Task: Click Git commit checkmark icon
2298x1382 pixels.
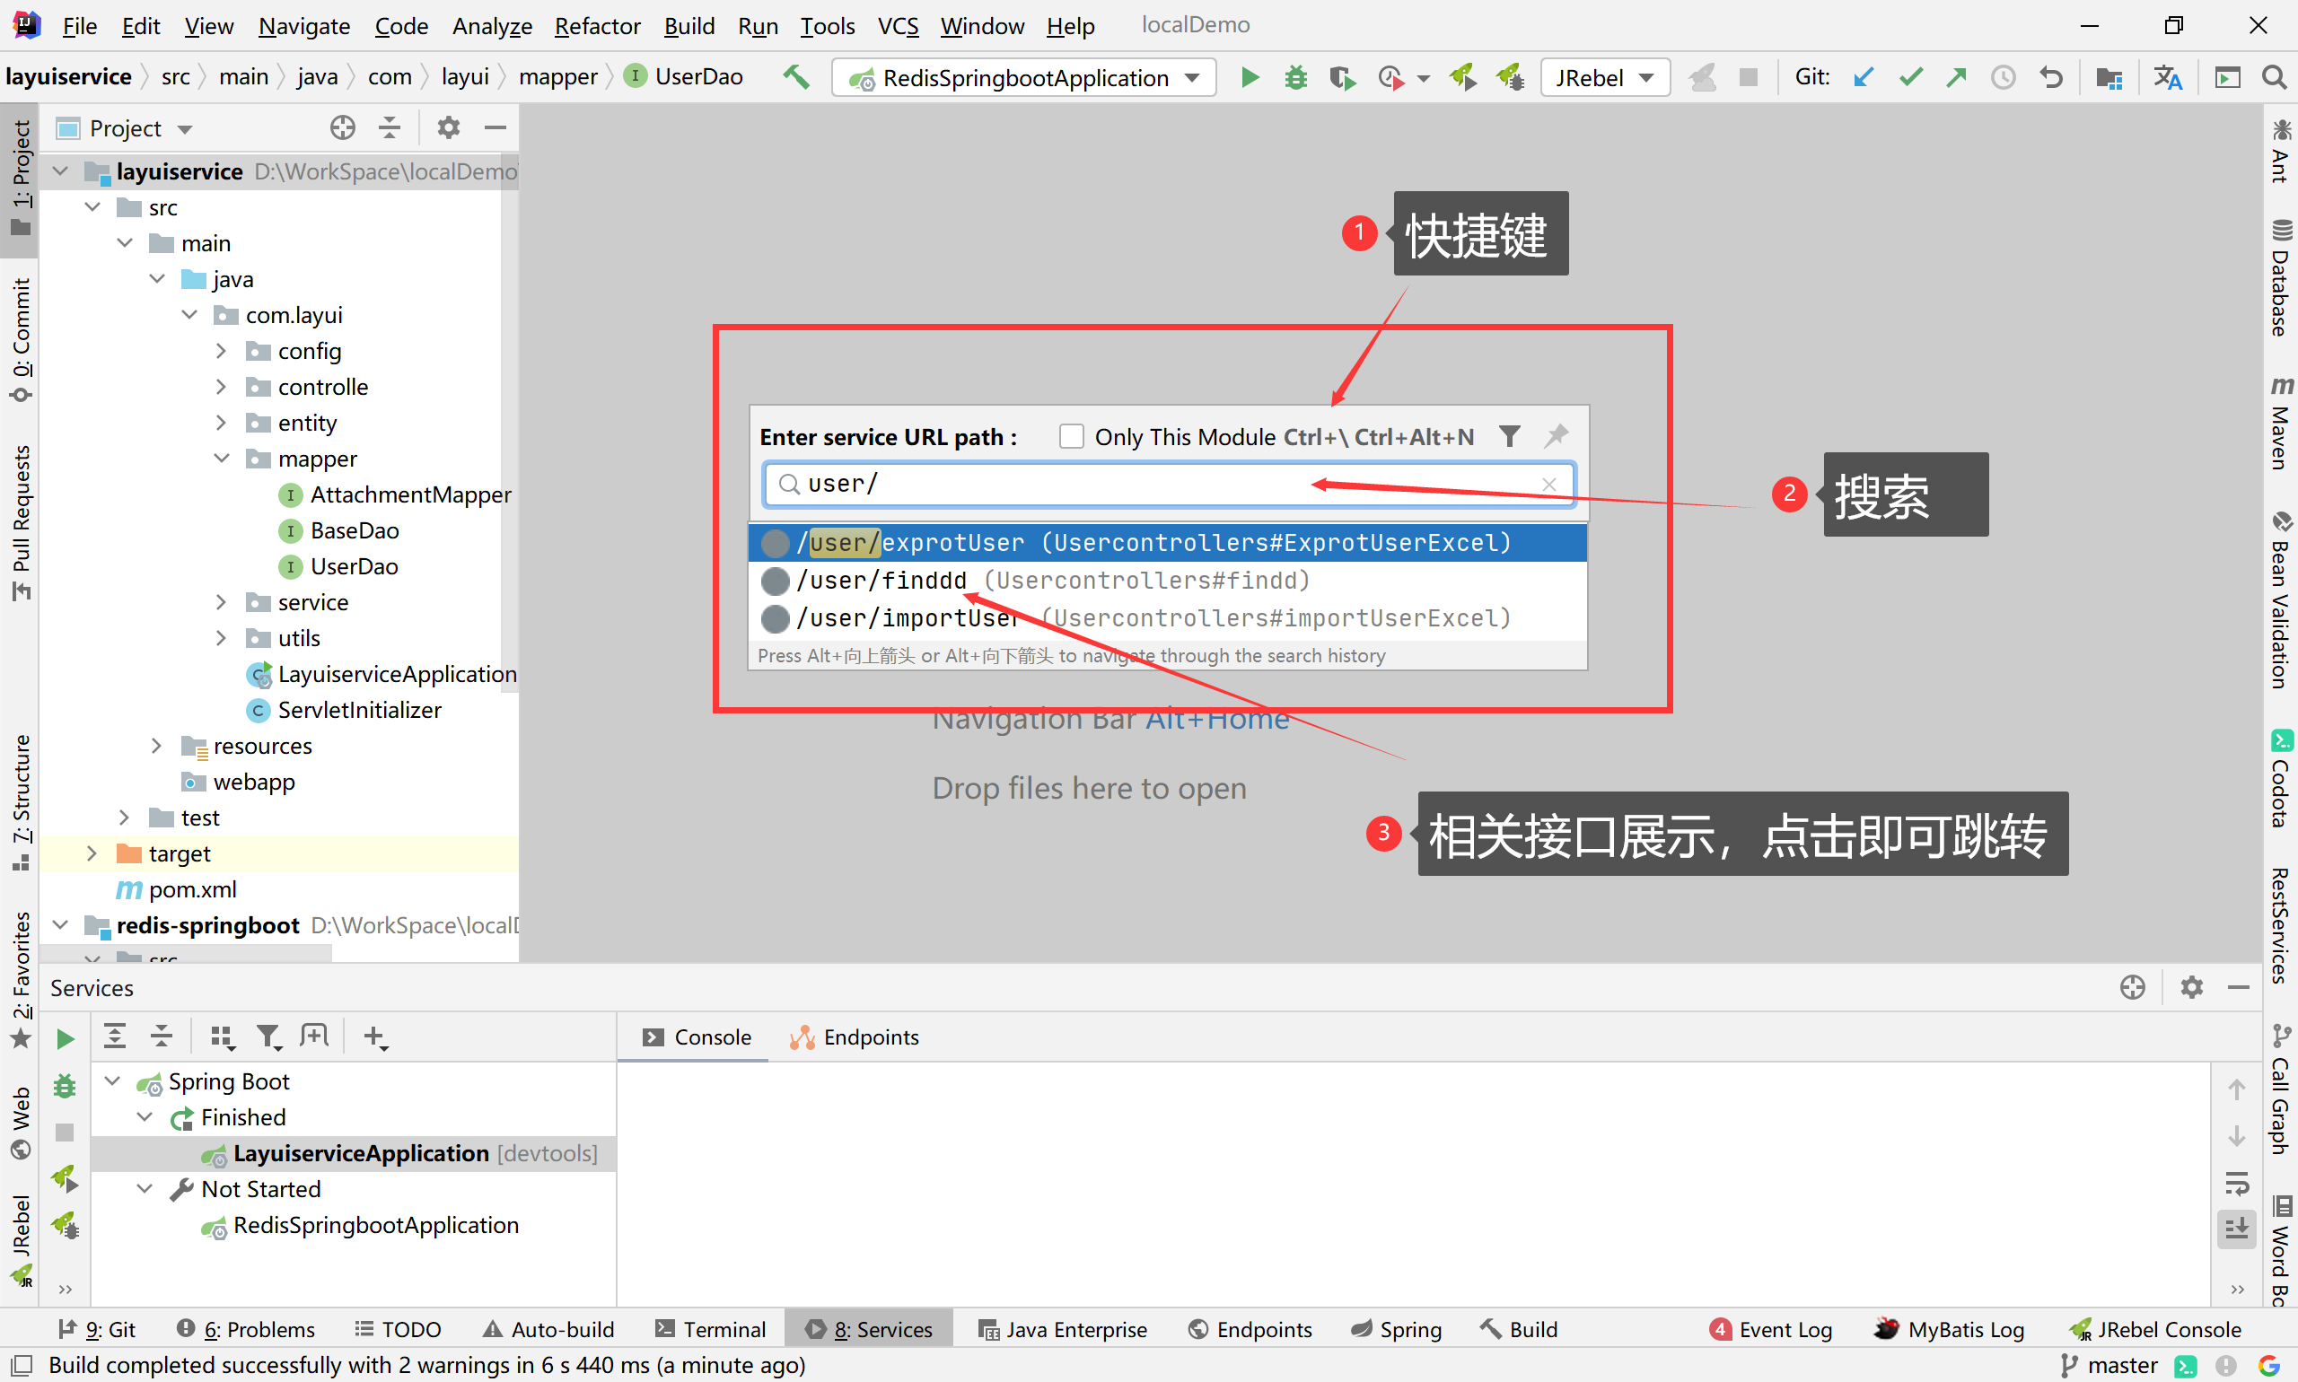Action: point(1909,77)
